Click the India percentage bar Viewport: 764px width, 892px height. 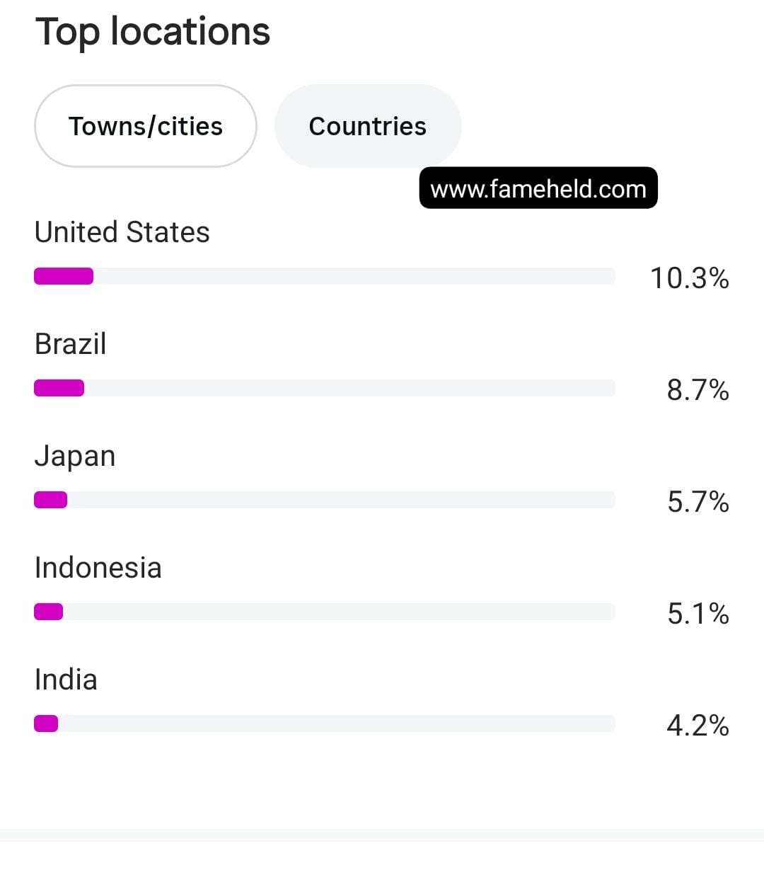point(325,724)
